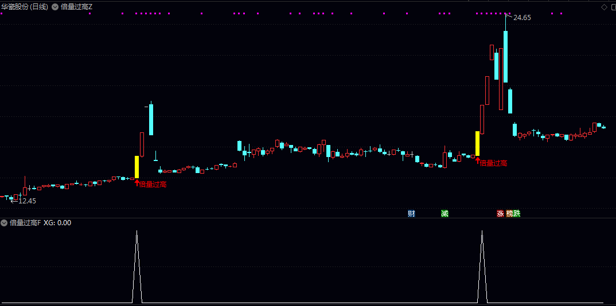Click the square icon beside the diamond

coord(613,7)
